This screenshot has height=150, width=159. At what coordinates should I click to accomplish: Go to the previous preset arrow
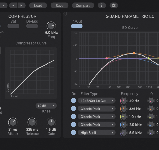click(x=14, y=5)
